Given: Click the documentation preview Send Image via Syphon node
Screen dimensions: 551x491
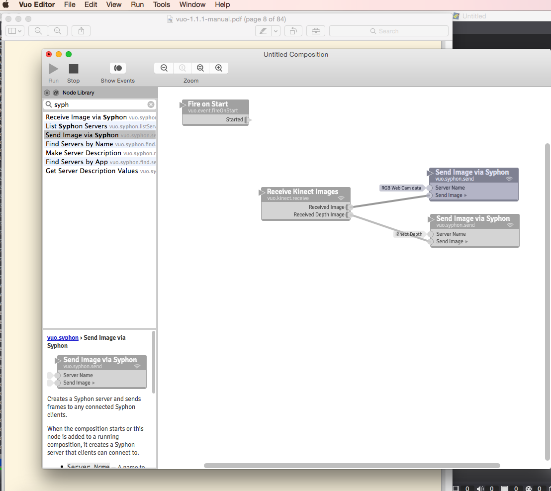Looking at the screenshot, I should point(101,372).
